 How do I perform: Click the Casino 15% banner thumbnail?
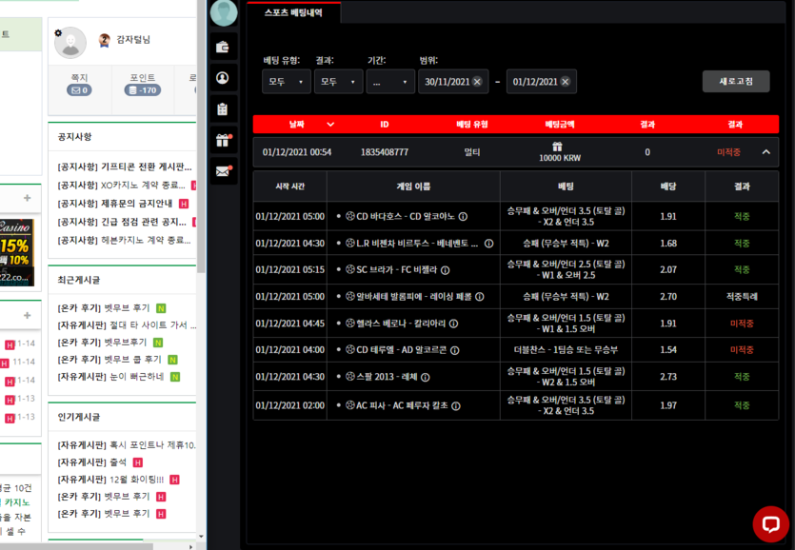click(x=17, y=252)
